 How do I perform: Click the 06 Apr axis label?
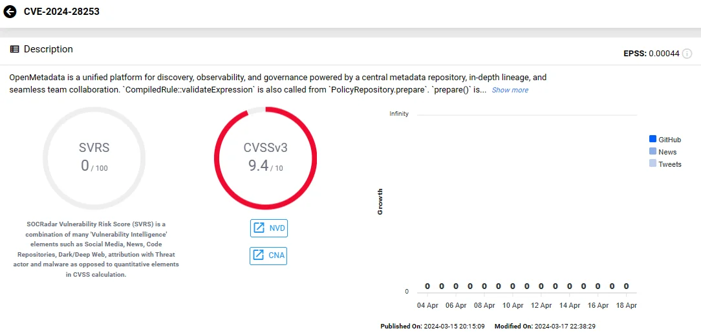click(x=455, y=306)
